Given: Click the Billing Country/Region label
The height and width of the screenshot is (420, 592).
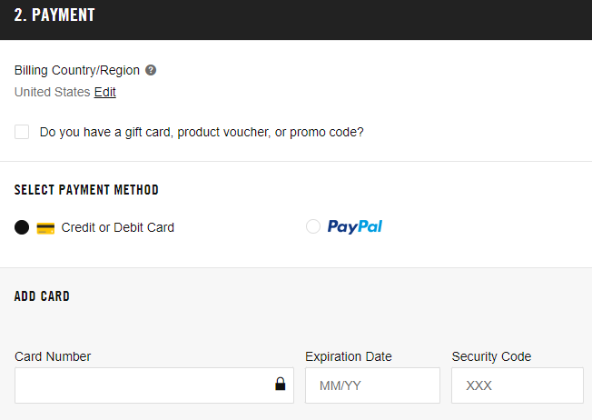Looking at the screenshot, I should [77, 70].
